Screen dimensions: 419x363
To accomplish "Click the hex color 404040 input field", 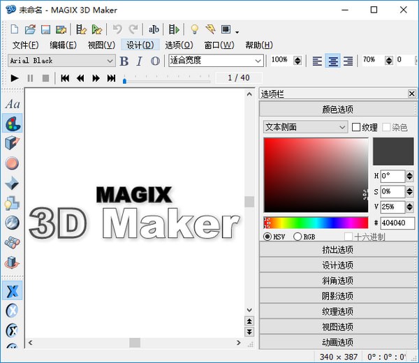I will click(397, 223).
